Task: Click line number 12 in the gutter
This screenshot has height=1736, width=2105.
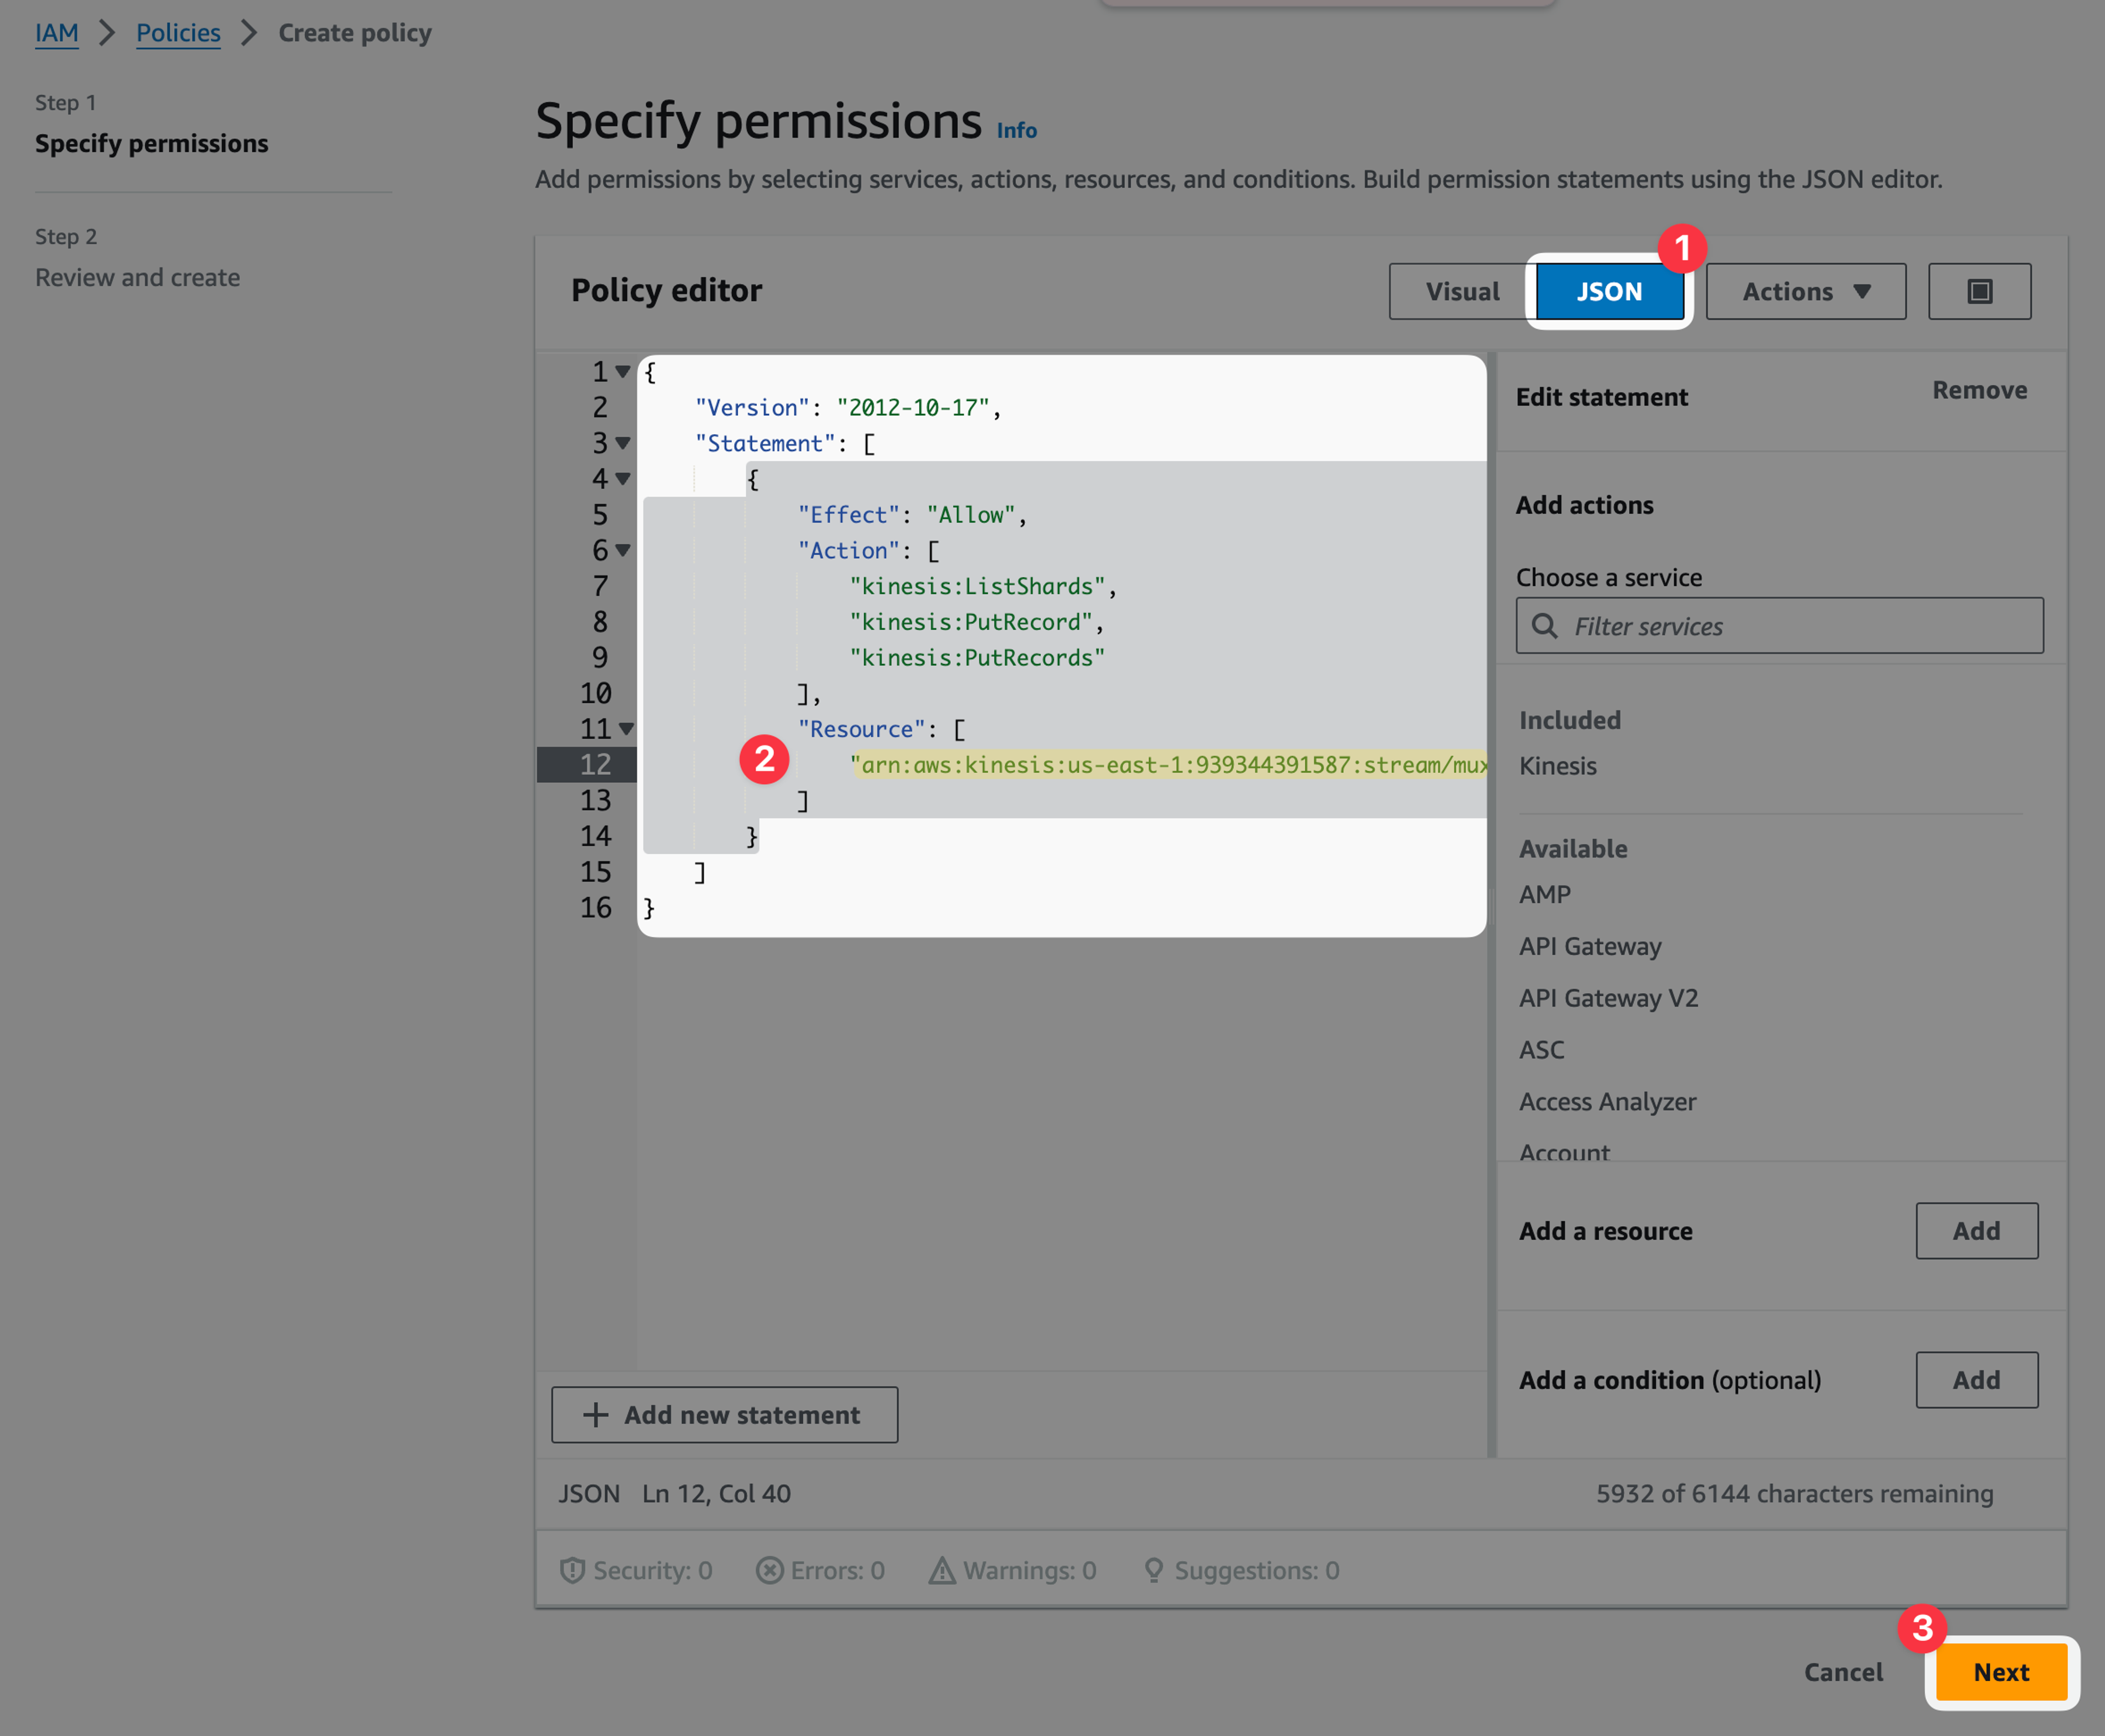Action: [595, 765]
